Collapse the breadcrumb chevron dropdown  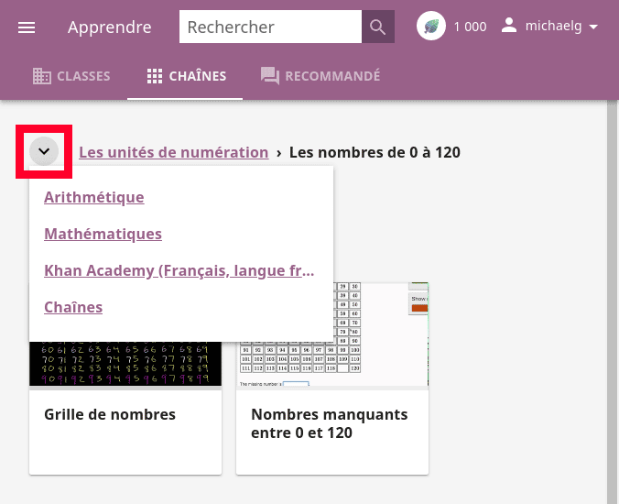pyautogui.click(x=44, y=151)
